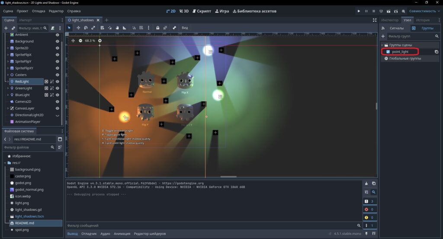Expand the Sprite2D tree node
The image size is (443, 239).
(8, 48)
